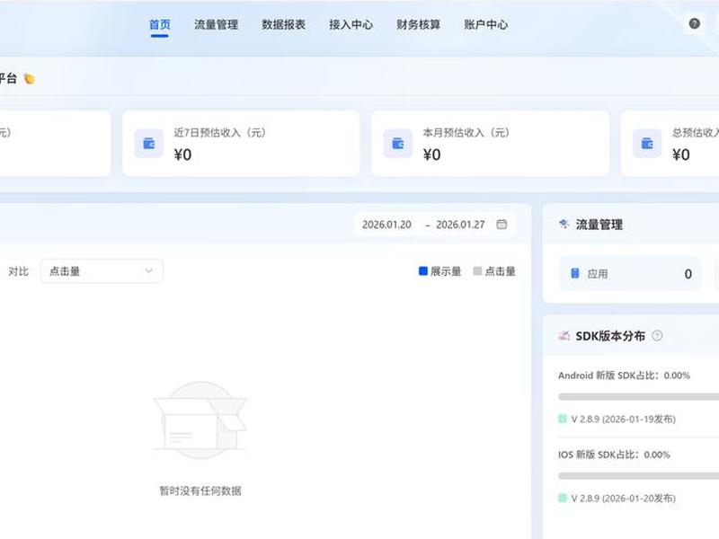The width and height of the screenshot is (719, 539).
Task: Click the waving hand emoji icon
Action: (30, 79)
